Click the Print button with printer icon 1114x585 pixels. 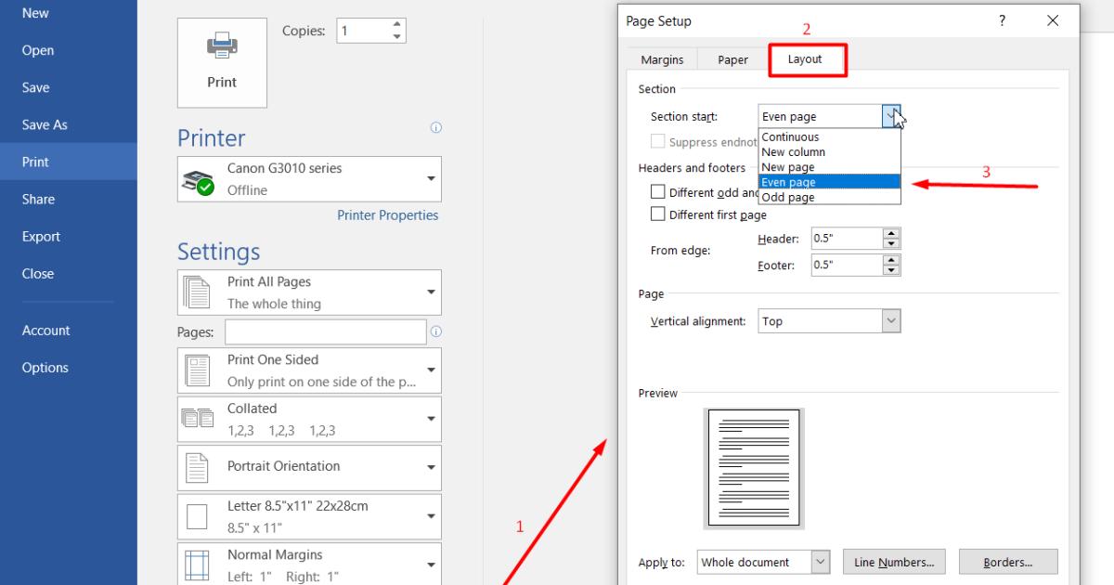(222, 62)
